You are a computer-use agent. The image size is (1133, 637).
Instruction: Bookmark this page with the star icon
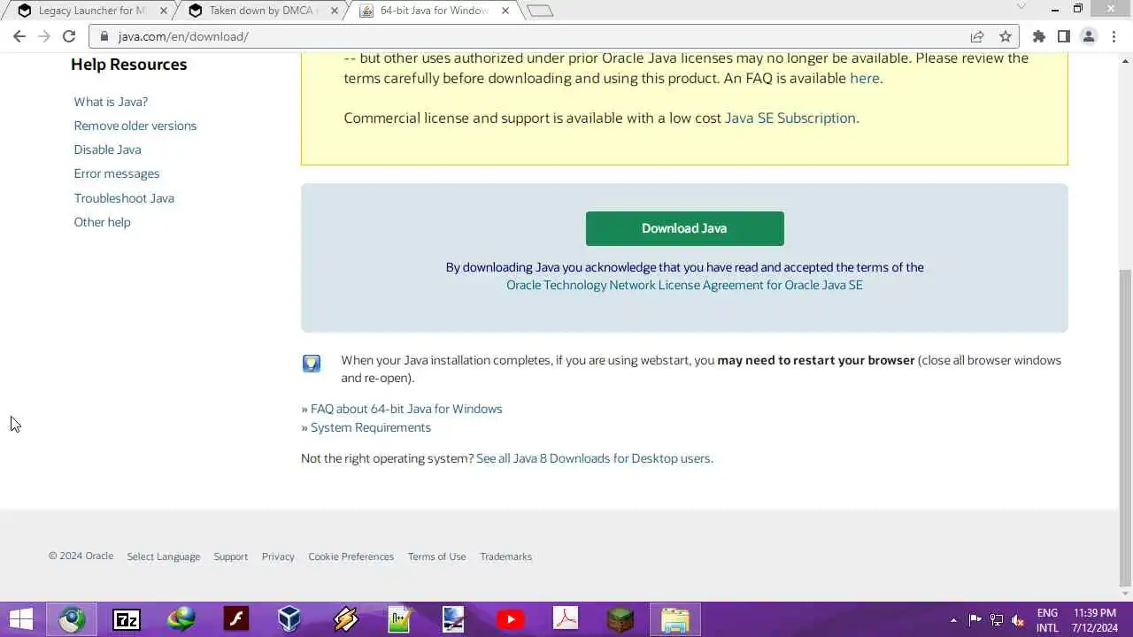point(1006,36)
